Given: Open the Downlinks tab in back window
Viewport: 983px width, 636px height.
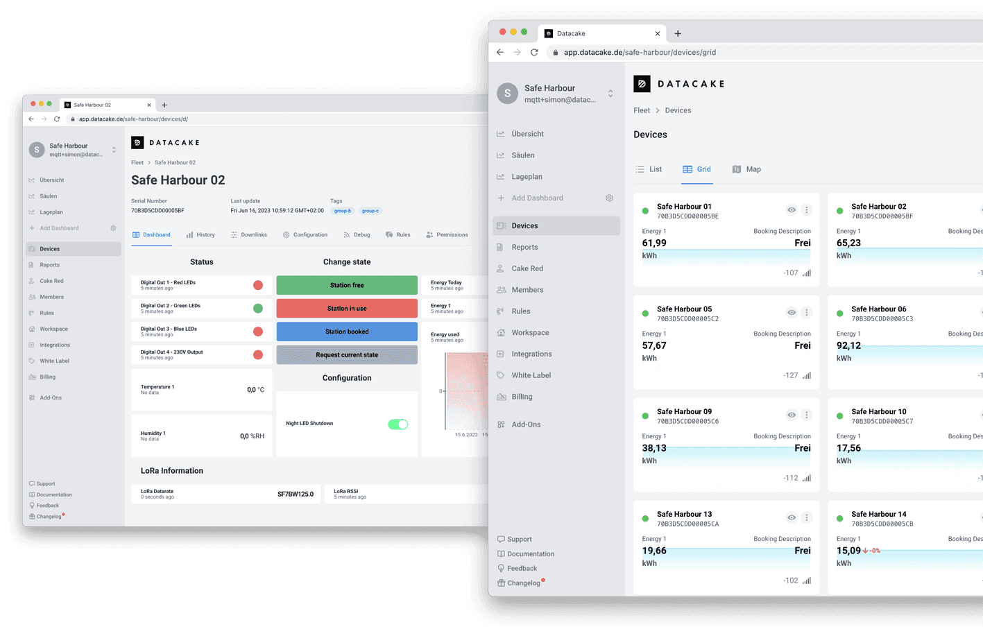Looking at the screenshot, I should pyautogui.click(x=249, y=235).
